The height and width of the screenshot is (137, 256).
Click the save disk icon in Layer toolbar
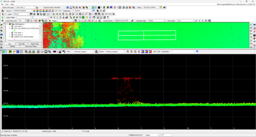point(31,14)
